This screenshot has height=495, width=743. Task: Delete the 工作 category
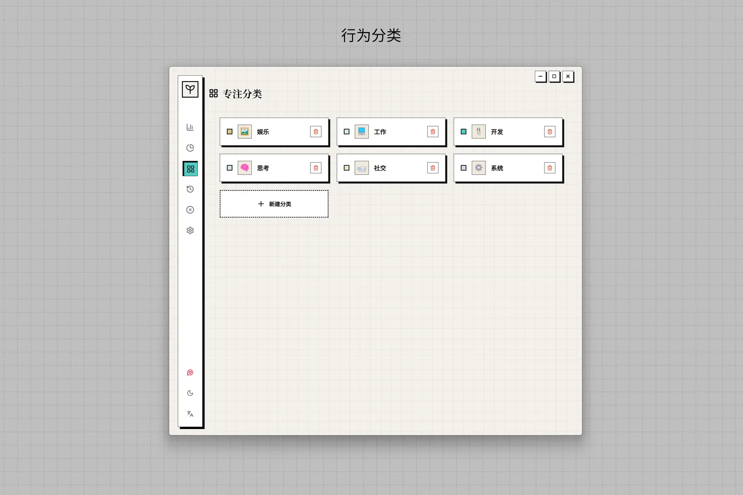click(x=433, y=131)
